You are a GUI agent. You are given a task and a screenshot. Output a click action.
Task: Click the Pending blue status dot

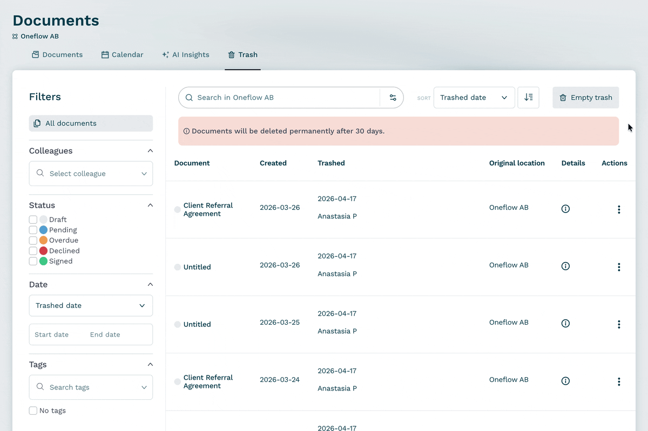[43, 230]
